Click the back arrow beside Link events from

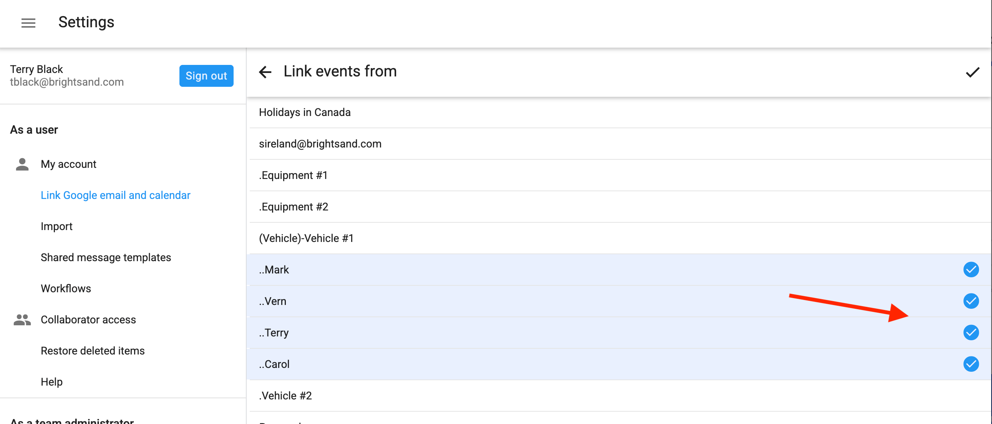pos(265,72)
